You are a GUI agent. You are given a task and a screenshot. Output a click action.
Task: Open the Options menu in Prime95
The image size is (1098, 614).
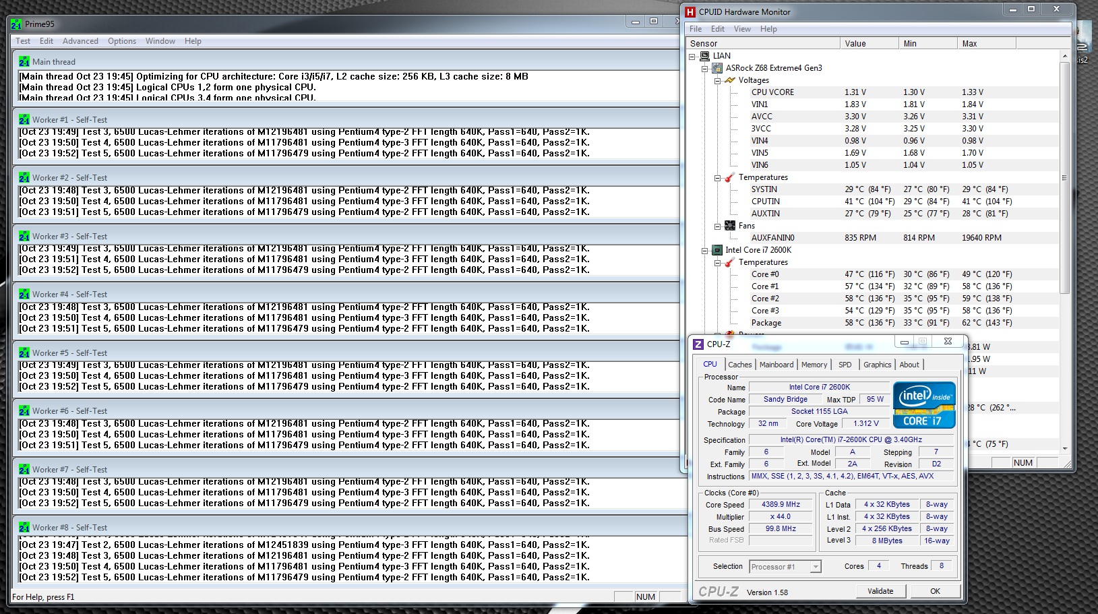tap(122, 41)
